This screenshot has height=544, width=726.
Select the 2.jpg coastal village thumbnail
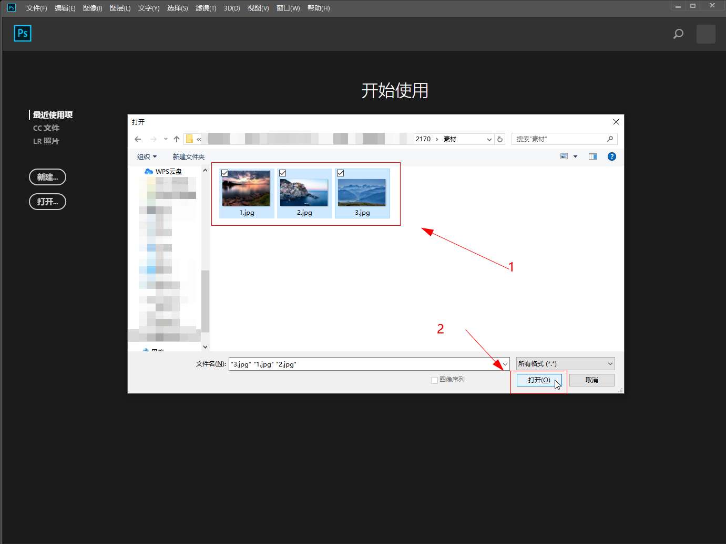pos(304,192)
